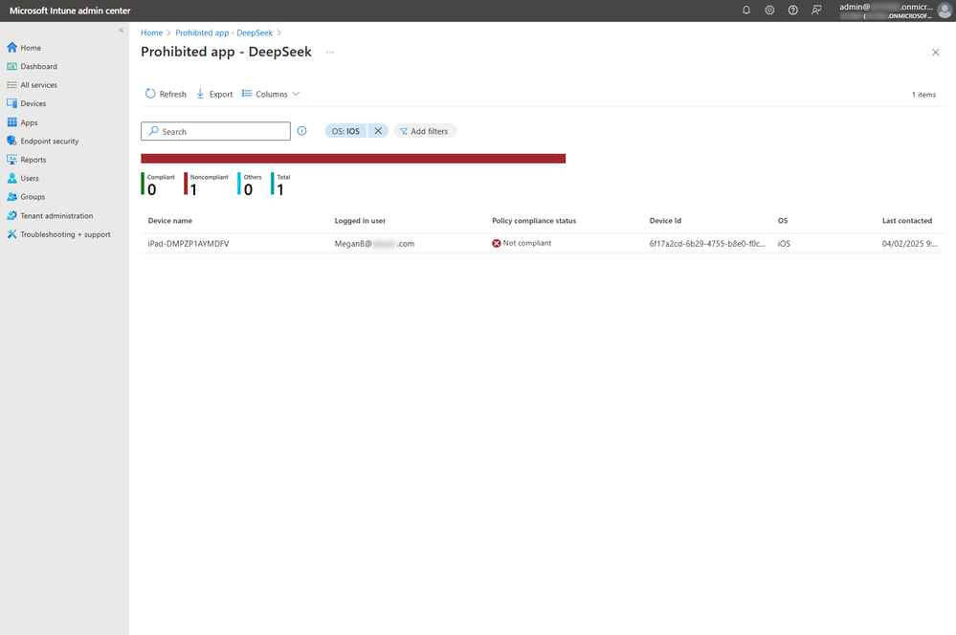Open Home in the left sidebar

tap(24, 48)
